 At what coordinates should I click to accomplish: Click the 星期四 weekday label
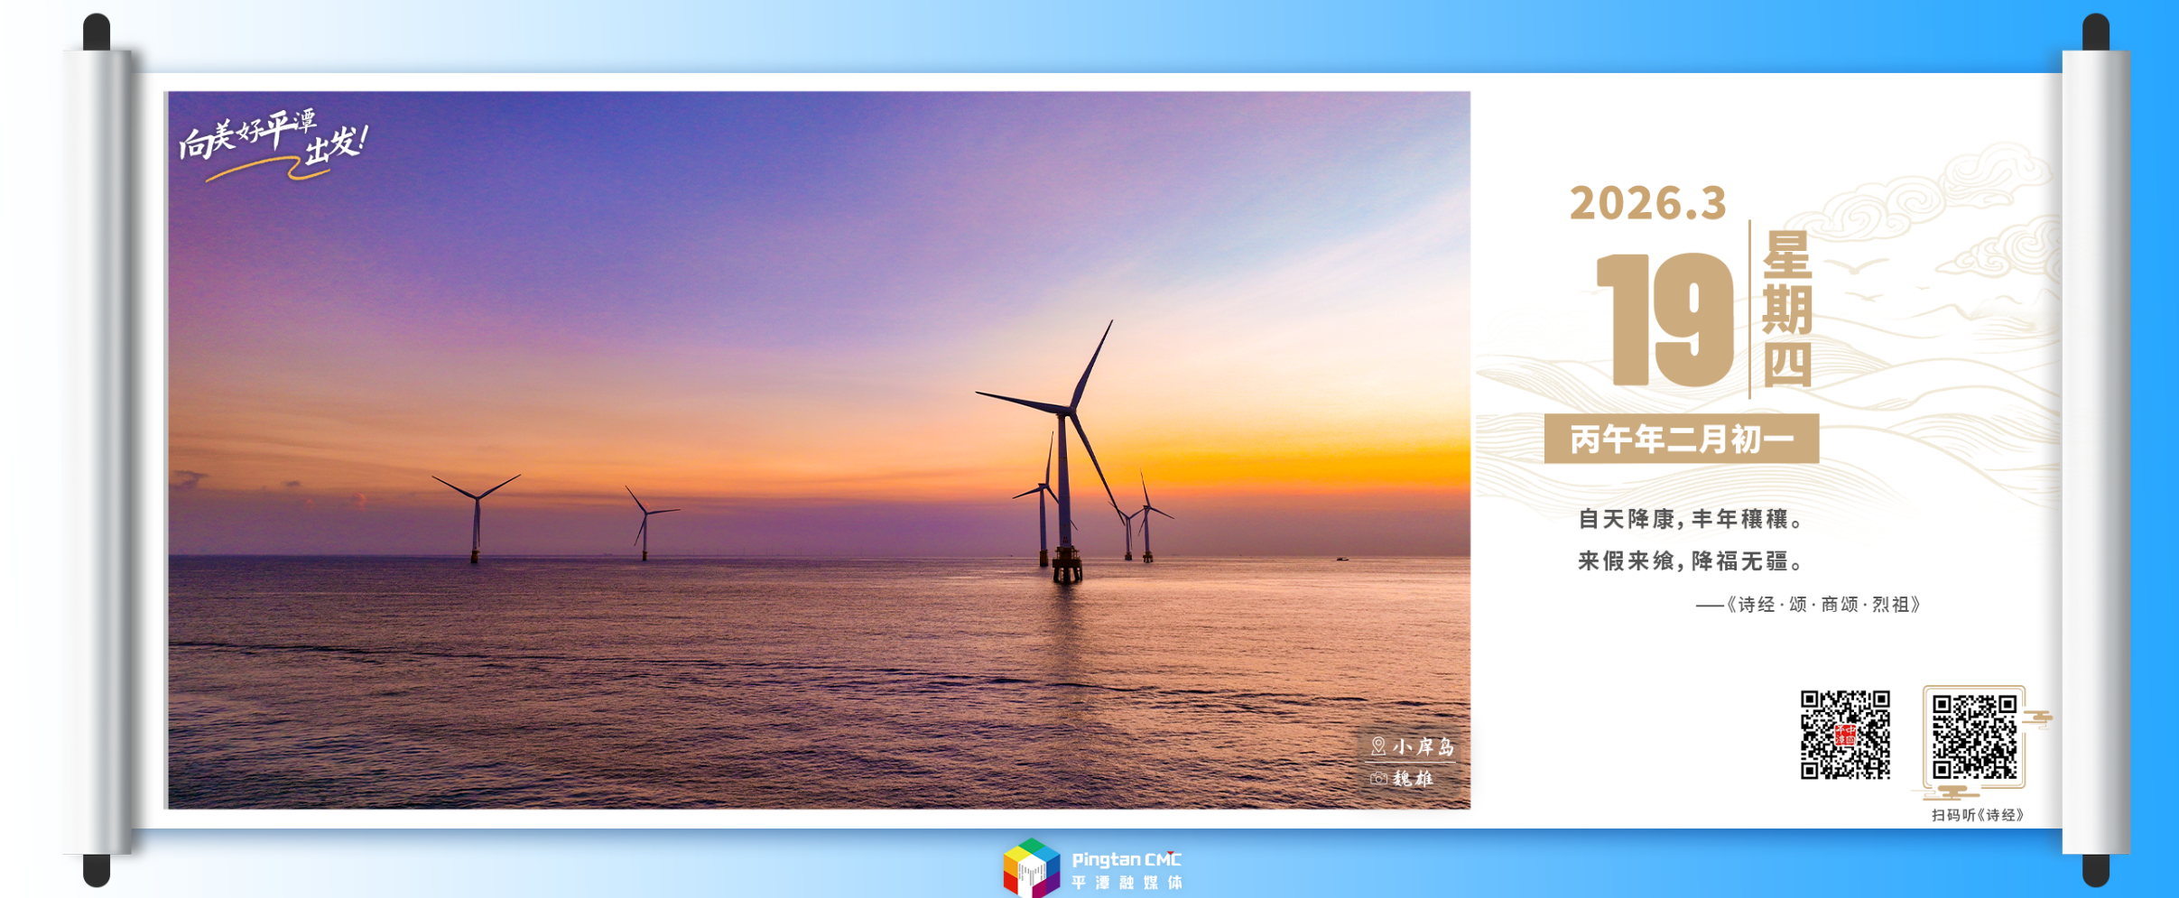coord(1786,309)
